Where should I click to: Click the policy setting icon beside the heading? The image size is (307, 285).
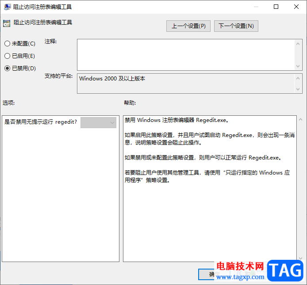[7, 23]
